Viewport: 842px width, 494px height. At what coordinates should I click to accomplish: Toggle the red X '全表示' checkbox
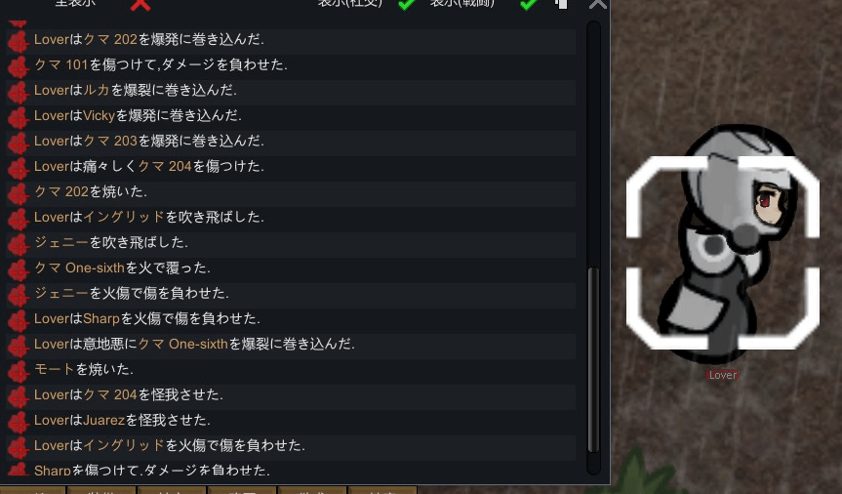(x=140, y=4)
